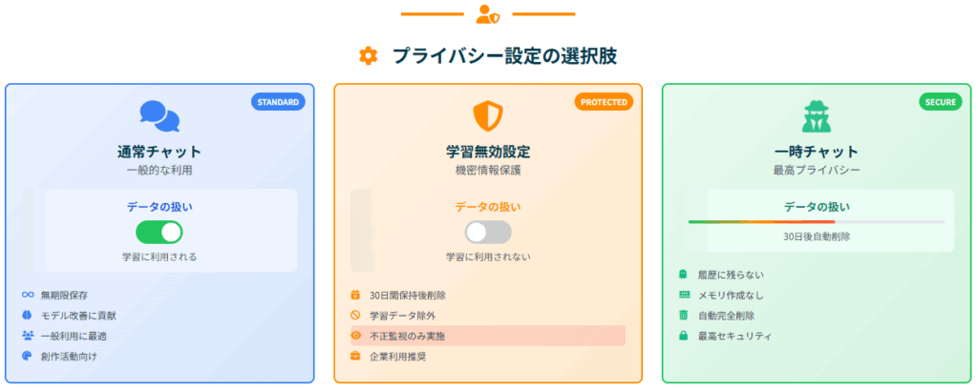The image size is (978, 389).
Task: Click the STANDARD badge
Action: tap(278, 102)
